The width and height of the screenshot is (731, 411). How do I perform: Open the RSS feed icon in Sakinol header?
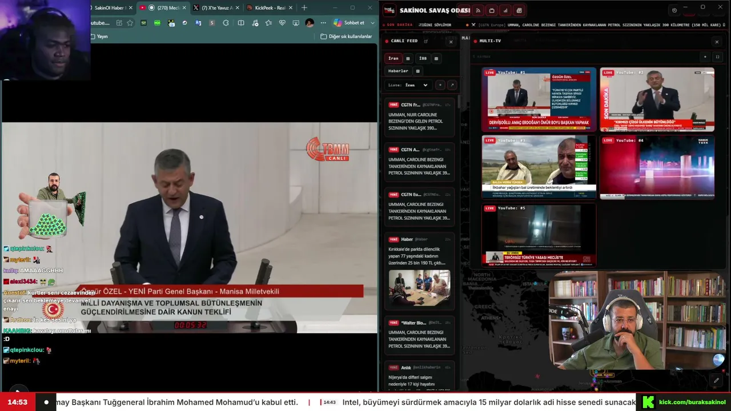pos(478,10)
